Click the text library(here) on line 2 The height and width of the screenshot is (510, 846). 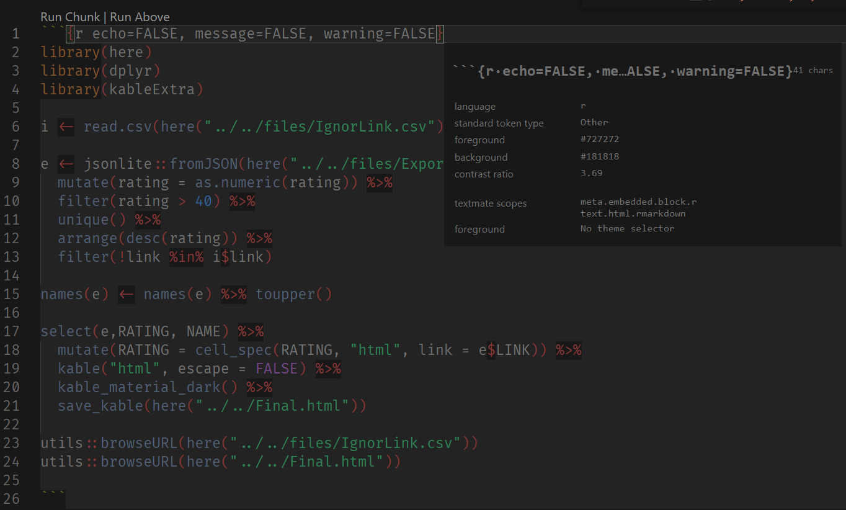[x=96, y=52]
